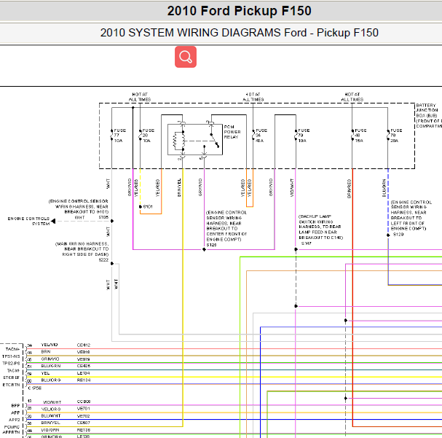
Task: Click the 'RE134' circuit code
Action: (84, 380)
